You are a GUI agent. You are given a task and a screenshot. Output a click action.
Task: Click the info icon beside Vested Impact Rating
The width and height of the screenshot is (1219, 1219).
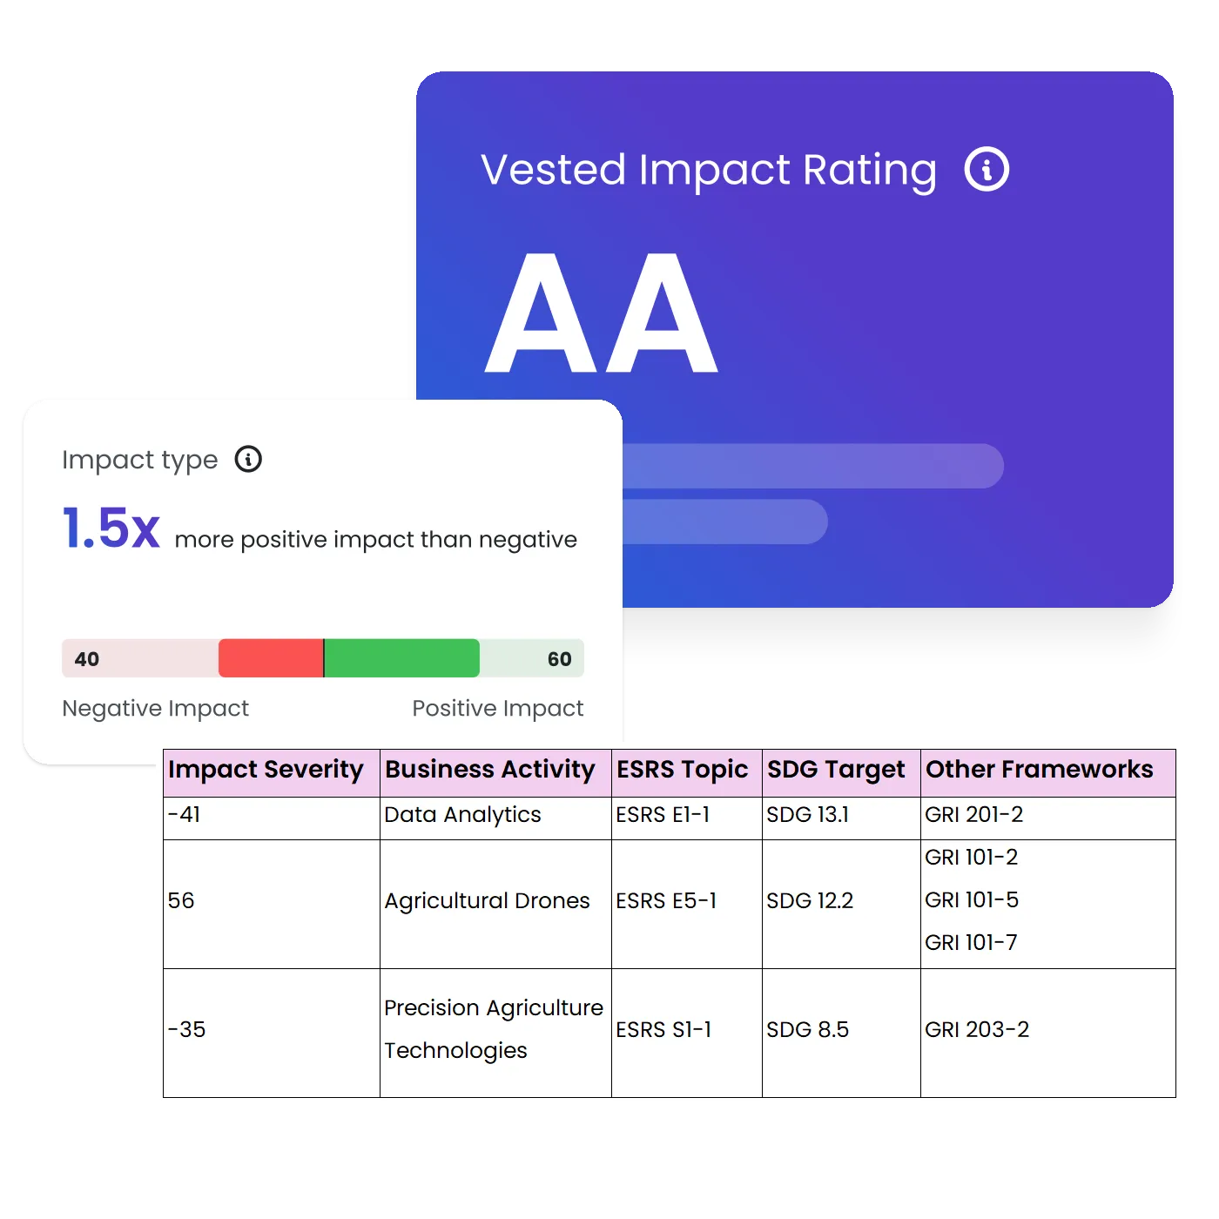(x=986, y=169)
